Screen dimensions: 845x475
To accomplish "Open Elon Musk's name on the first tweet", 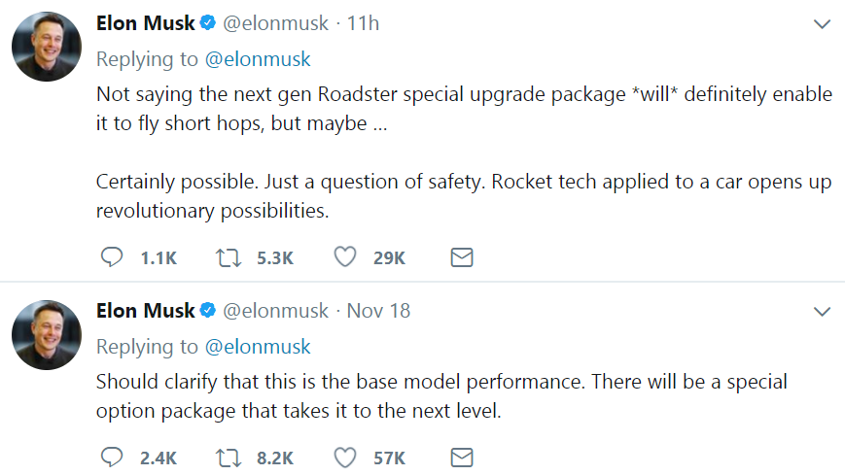I will tap(145, 23).
